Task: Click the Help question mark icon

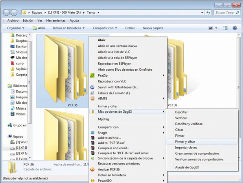Action: pyautogui.click(x=235, y=28)
